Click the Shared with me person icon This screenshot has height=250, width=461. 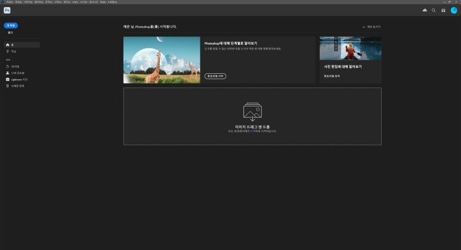[8, 73]
